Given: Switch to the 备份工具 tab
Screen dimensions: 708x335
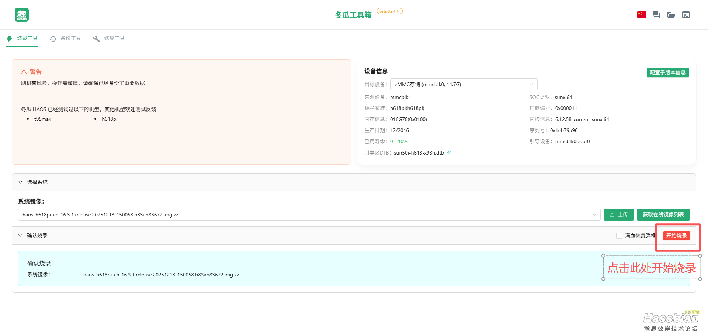Looking at the screenshot, I should click(72, 38).
